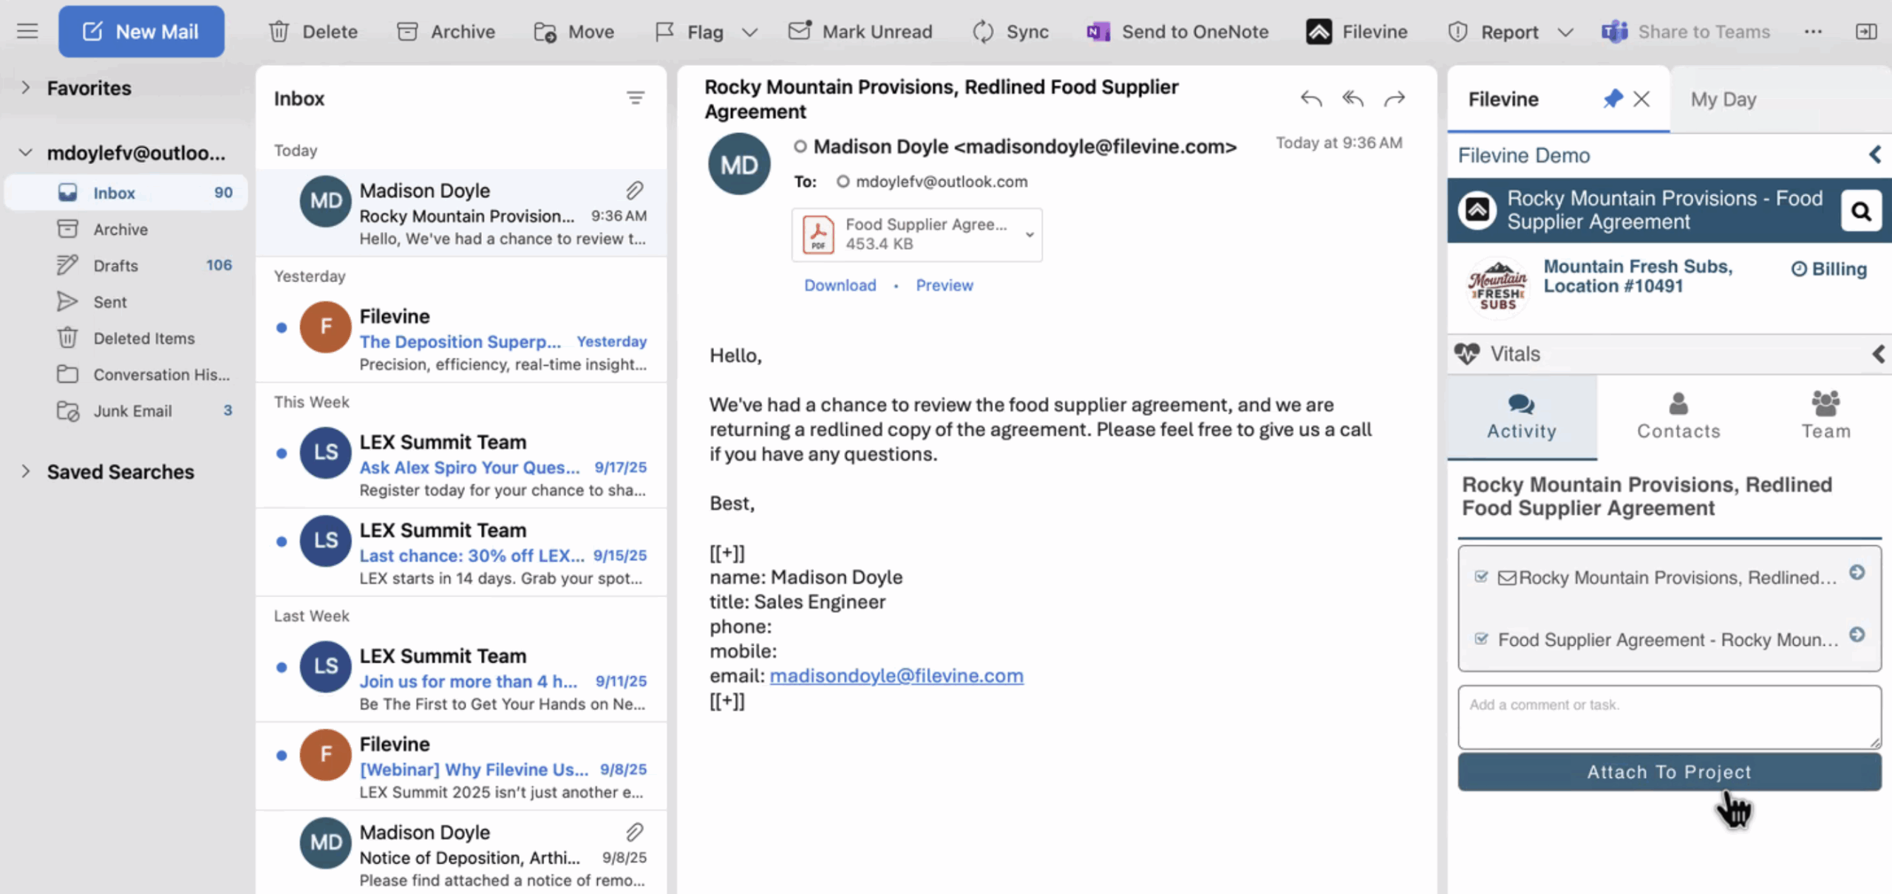Image resolution: width=1892 pixels, height=894 pixels.
Task: Switch to the My Day tab
Action: point(1723,99)
